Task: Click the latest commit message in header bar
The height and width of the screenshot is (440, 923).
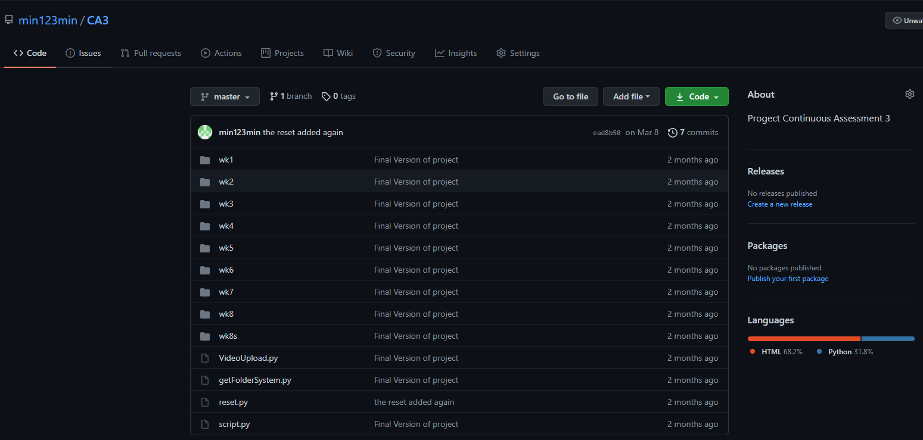Action: tap(303, 133)
